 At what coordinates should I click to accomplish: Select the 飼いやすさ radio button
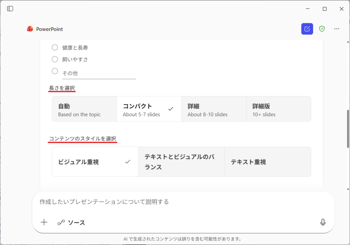[55, 59]
